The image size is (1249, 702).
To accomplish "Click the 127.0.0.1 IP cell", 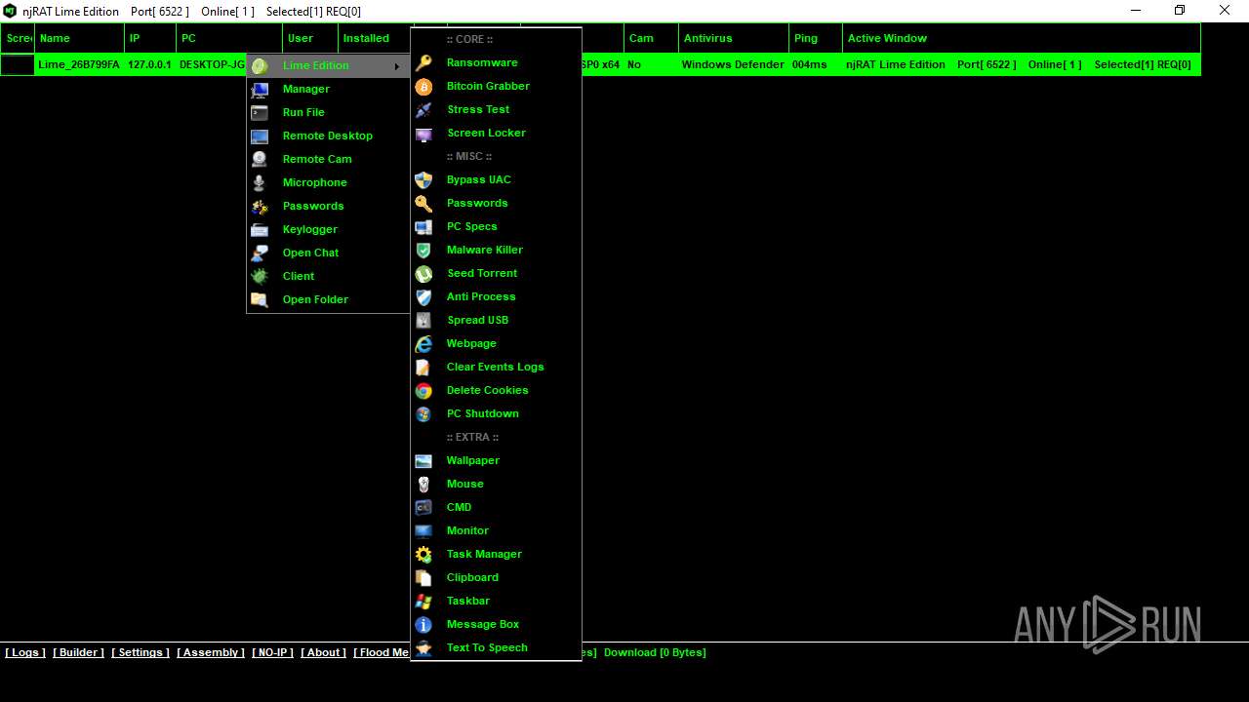I will point(149,64).
